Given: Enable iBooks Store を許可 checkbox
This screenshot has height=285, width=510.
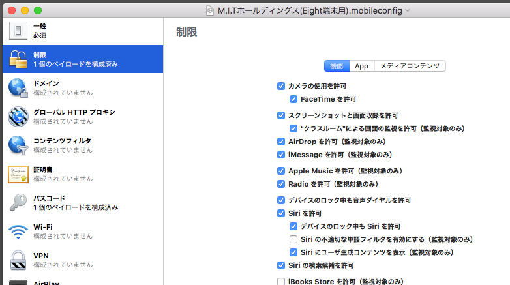Looking at the screenshot, I should tap(281, 282).
